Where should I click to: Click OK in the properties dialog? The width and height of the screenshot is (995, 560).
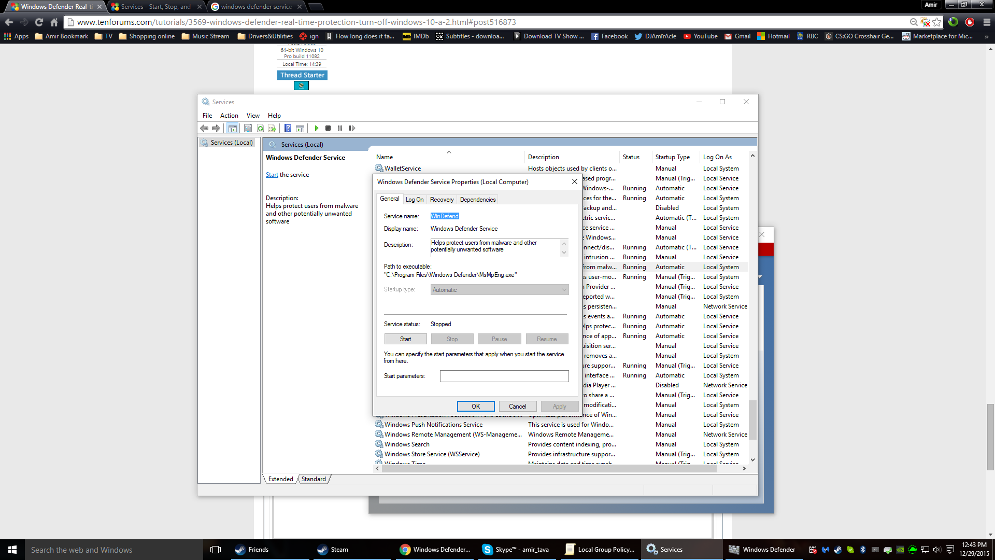point(476,407)
